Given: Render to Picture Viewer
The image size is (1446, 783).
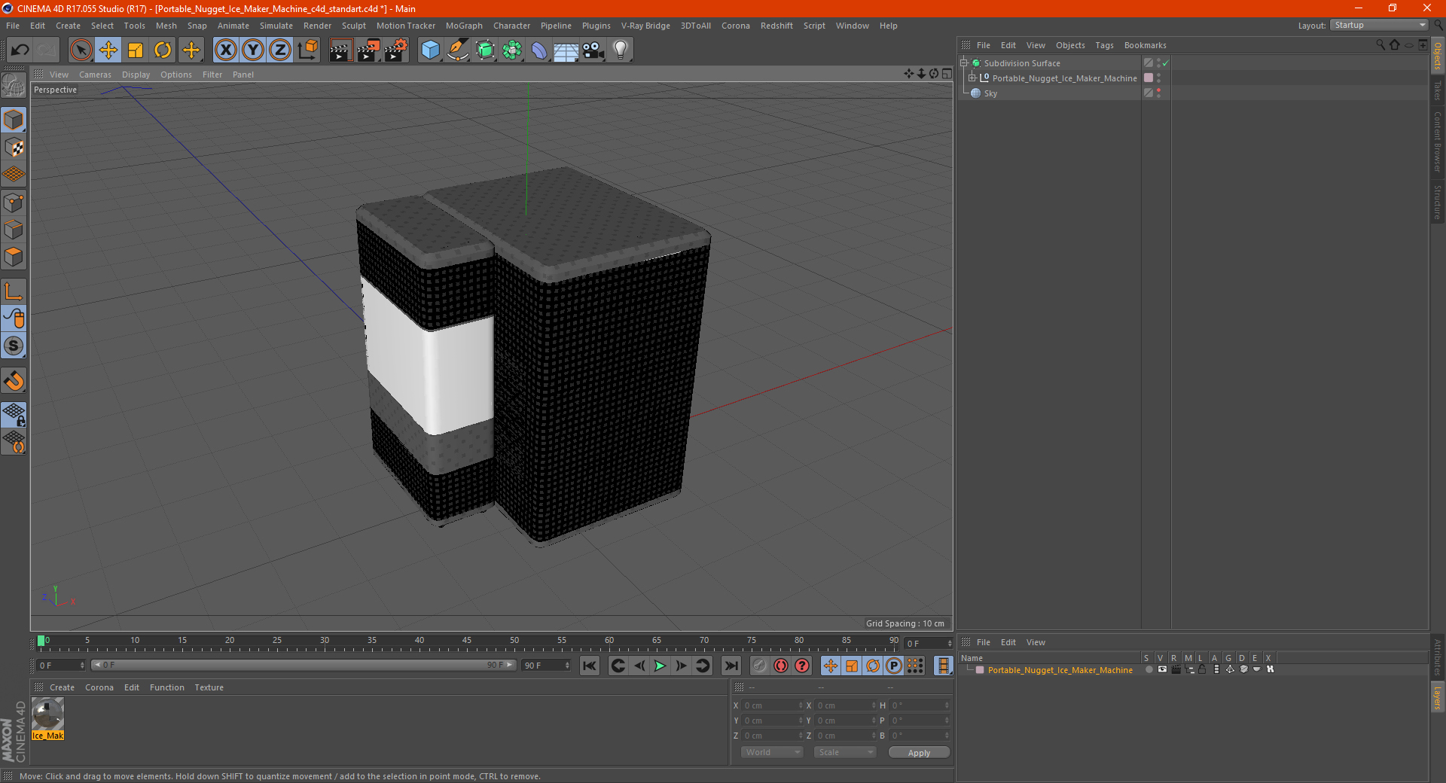Looking at the screenshot, I should (368, 50).
